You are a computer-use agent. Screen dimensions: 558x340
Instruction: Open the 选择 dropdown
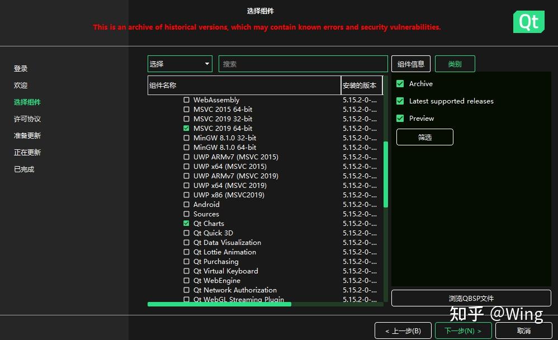click(x=179, y=63)
